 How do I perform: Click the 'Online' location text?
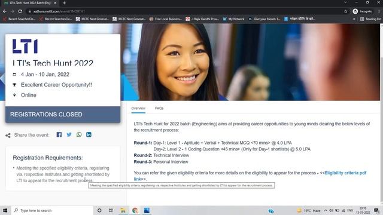pyautogui.click(x=29, y=95)
